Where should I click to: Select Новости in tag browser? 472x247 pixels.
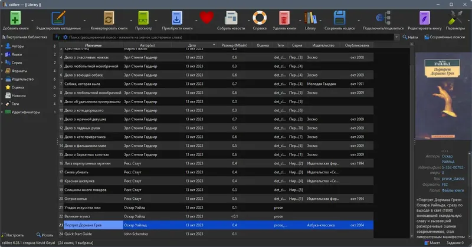coord(18,95)
